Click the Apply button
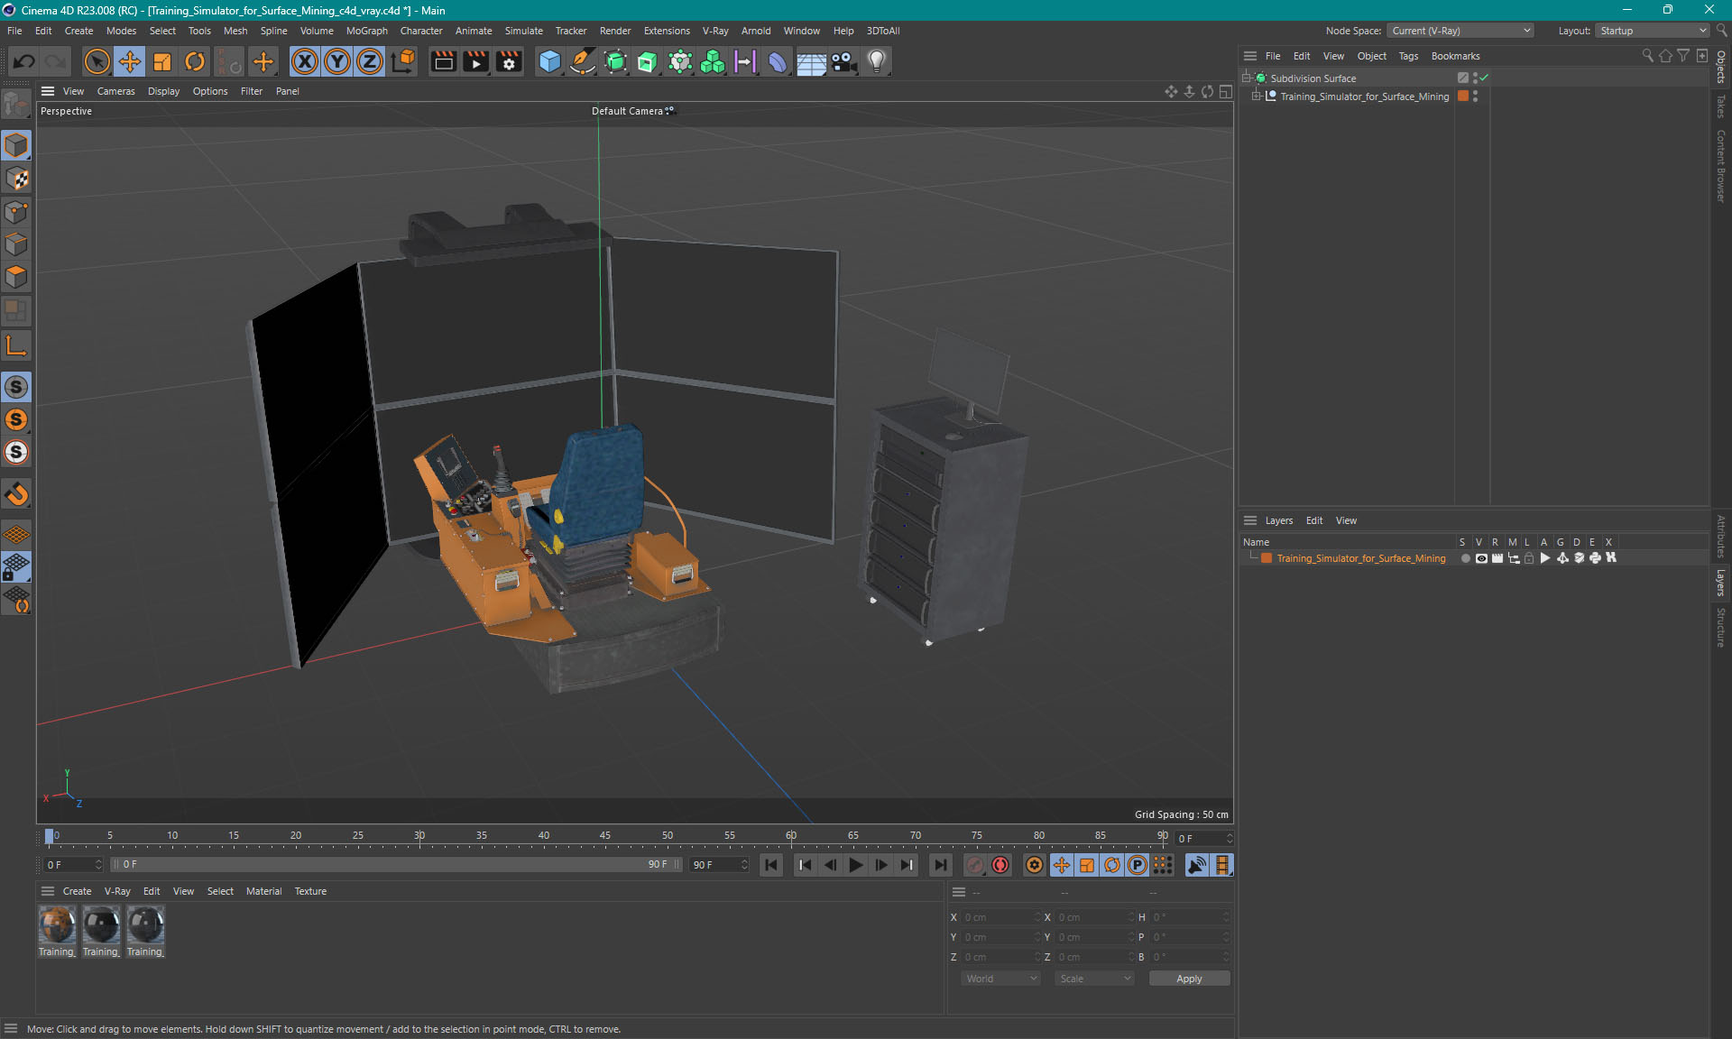 click(1189, 979)
